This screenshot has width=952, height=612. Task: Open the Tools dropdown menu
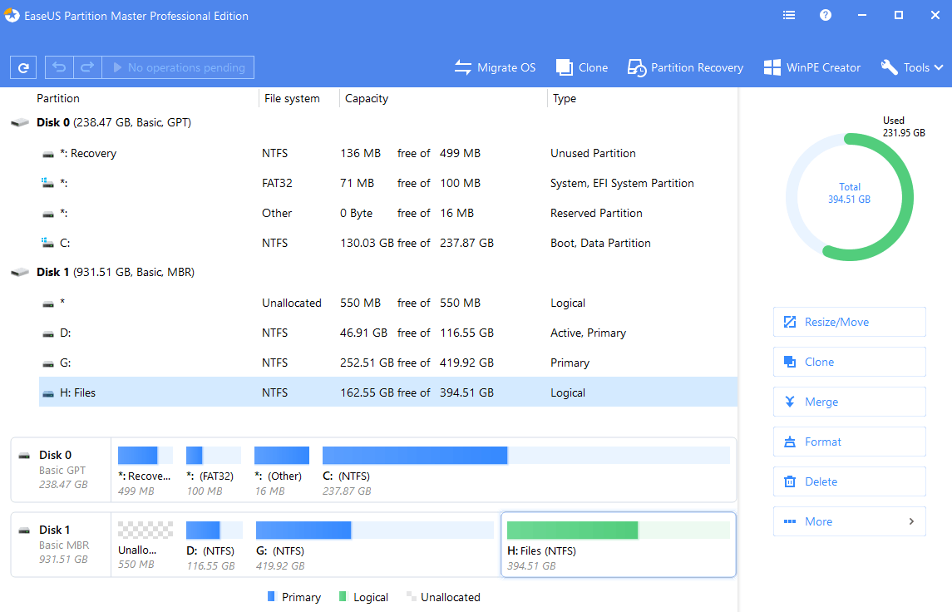[911, 67]
